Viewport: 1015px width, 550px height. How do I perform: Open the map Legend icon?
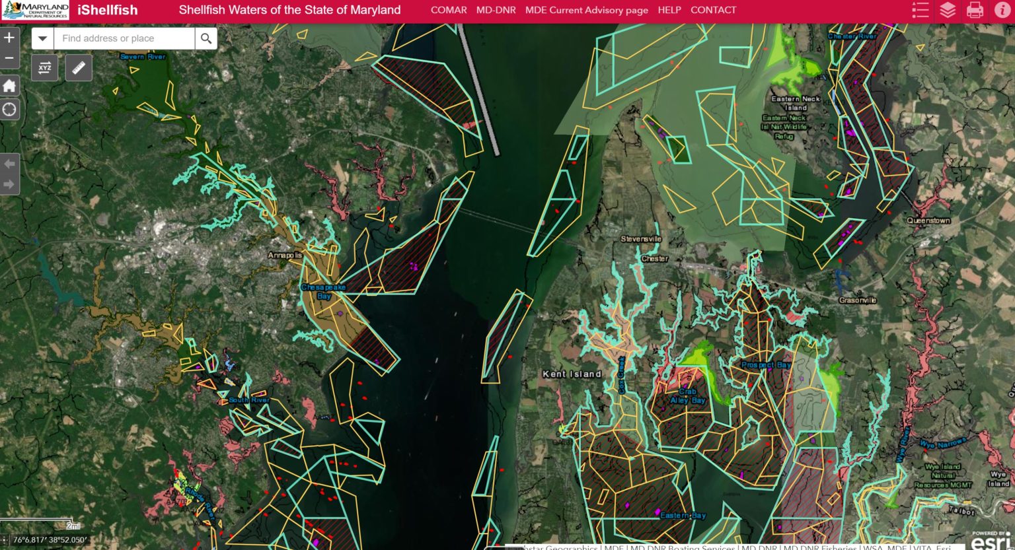click(x=919, y=10)
